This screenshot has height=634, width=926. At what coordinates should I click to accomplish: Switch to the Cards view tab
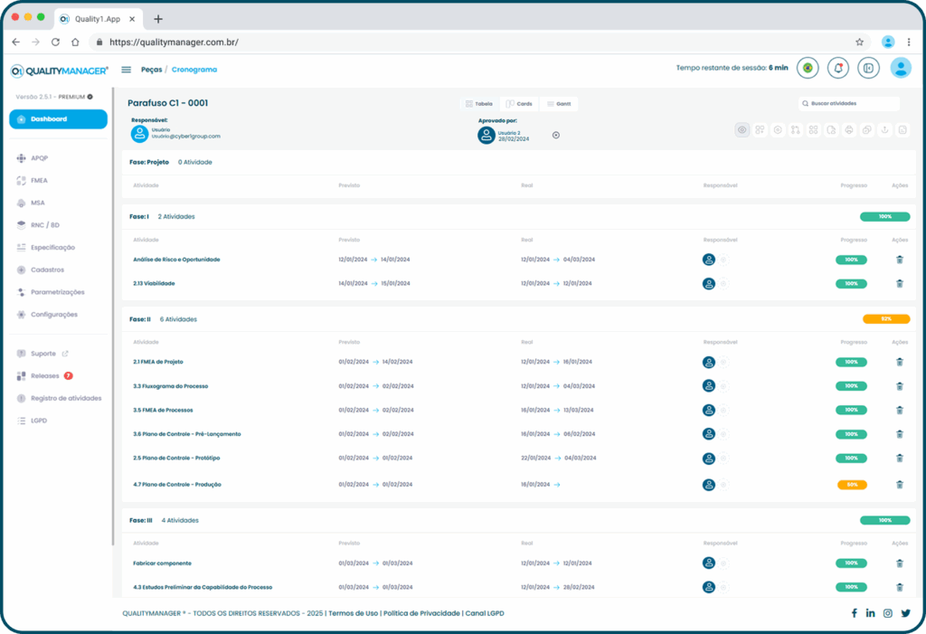[x=518, y=104]
